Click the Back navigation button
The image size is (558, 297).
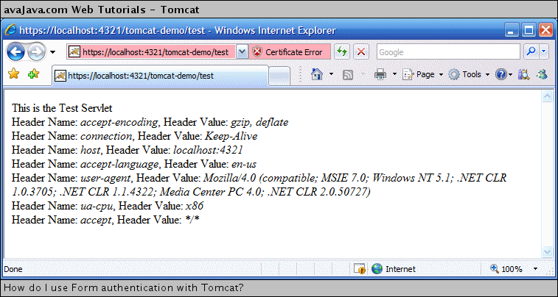[15, 52]
